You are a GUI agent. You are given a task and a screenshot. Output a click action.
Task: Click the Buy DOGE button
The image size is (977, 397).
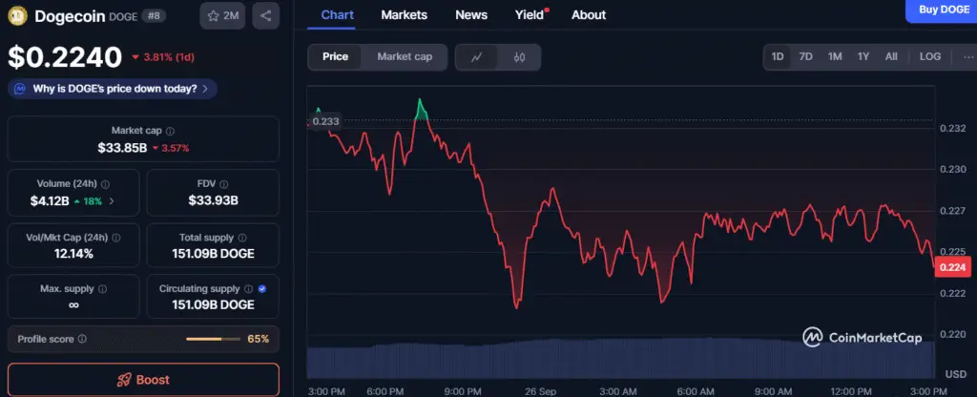click(x=943, y=10)
